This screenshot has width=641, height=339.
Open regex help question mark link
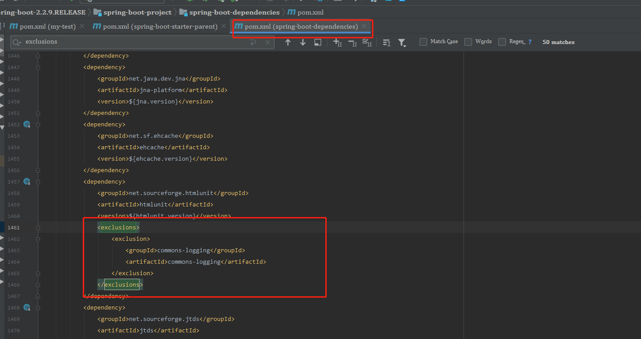click(x=530, y=42)
